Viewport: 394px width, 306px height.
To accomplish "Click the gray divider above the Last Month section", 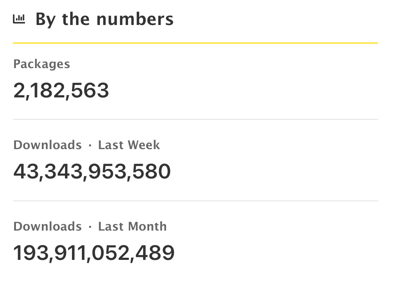I will 196,201.
